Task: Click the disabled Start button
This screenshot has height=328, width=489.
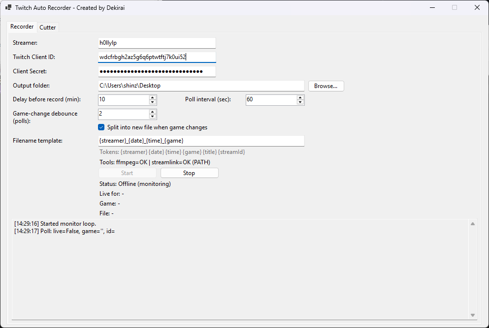Action: pyautogui.click(x=127, y=173)
